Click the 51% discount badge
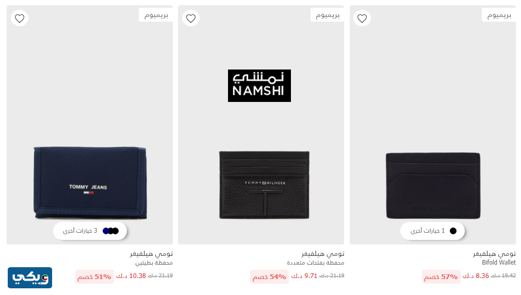This screenshot has width=521, height=295. coord(94,277)
